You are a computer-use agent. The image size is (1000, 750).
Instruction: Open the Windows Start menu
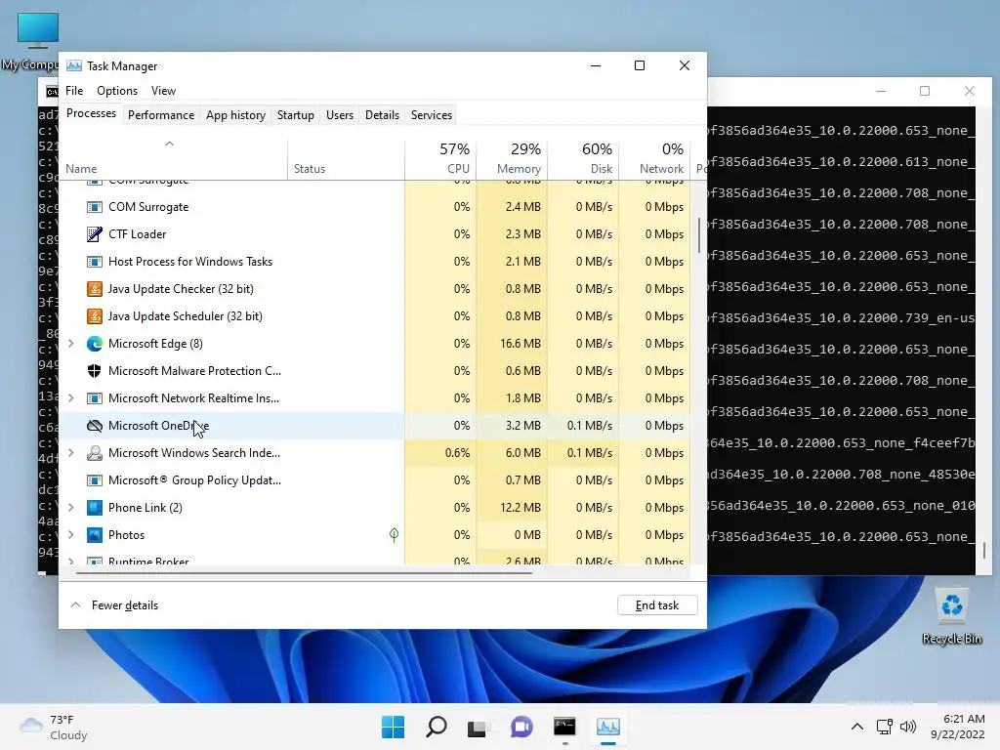[x=393, y=727]
